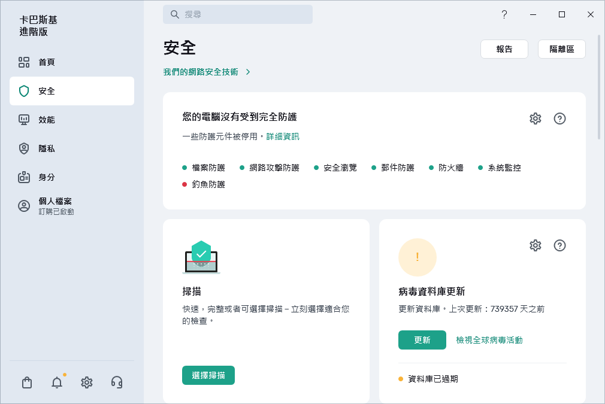Click the help question mark in the title bar

[x=504, y=14]
